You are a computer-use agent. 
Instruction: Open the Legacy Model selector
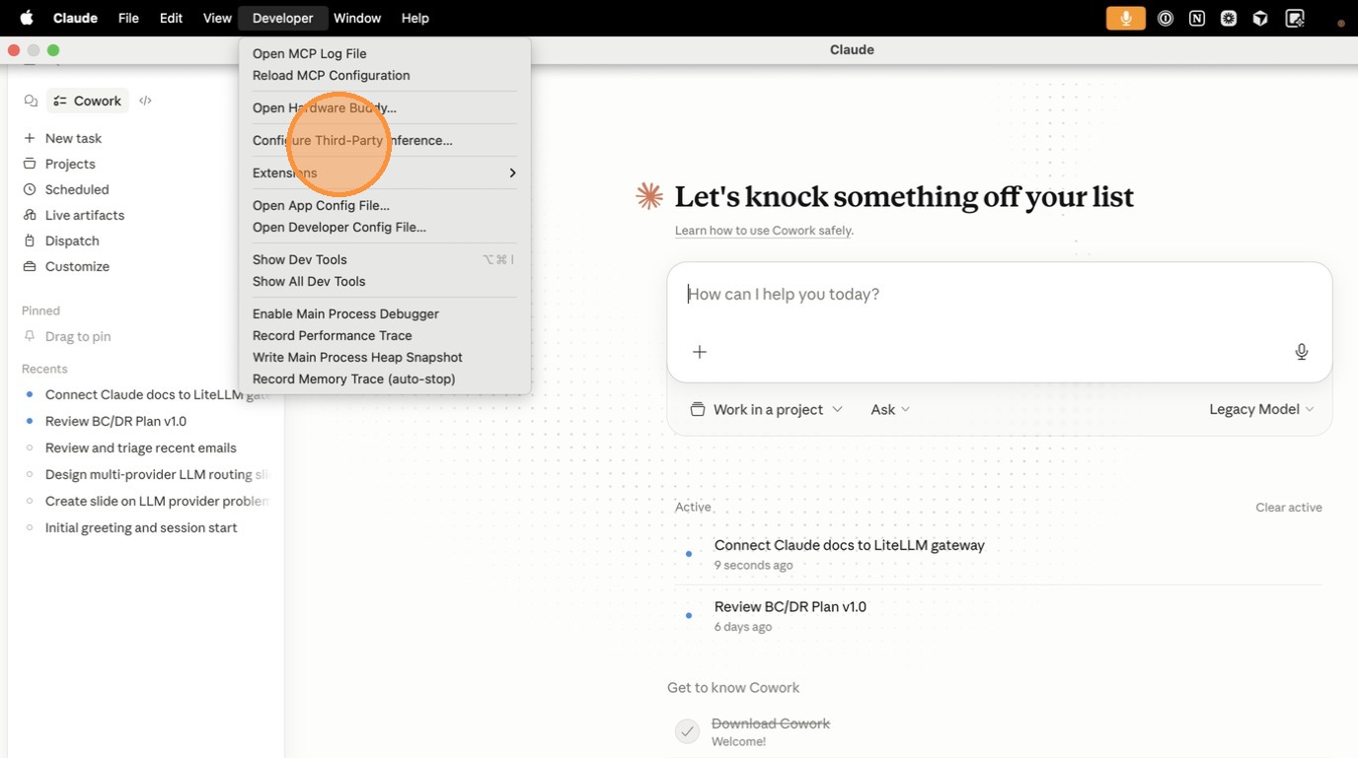(x=1260, y=409)
